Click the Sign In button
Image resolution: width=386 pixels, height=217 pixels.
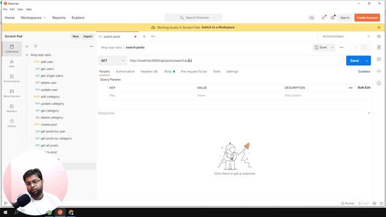click(344, 17)
